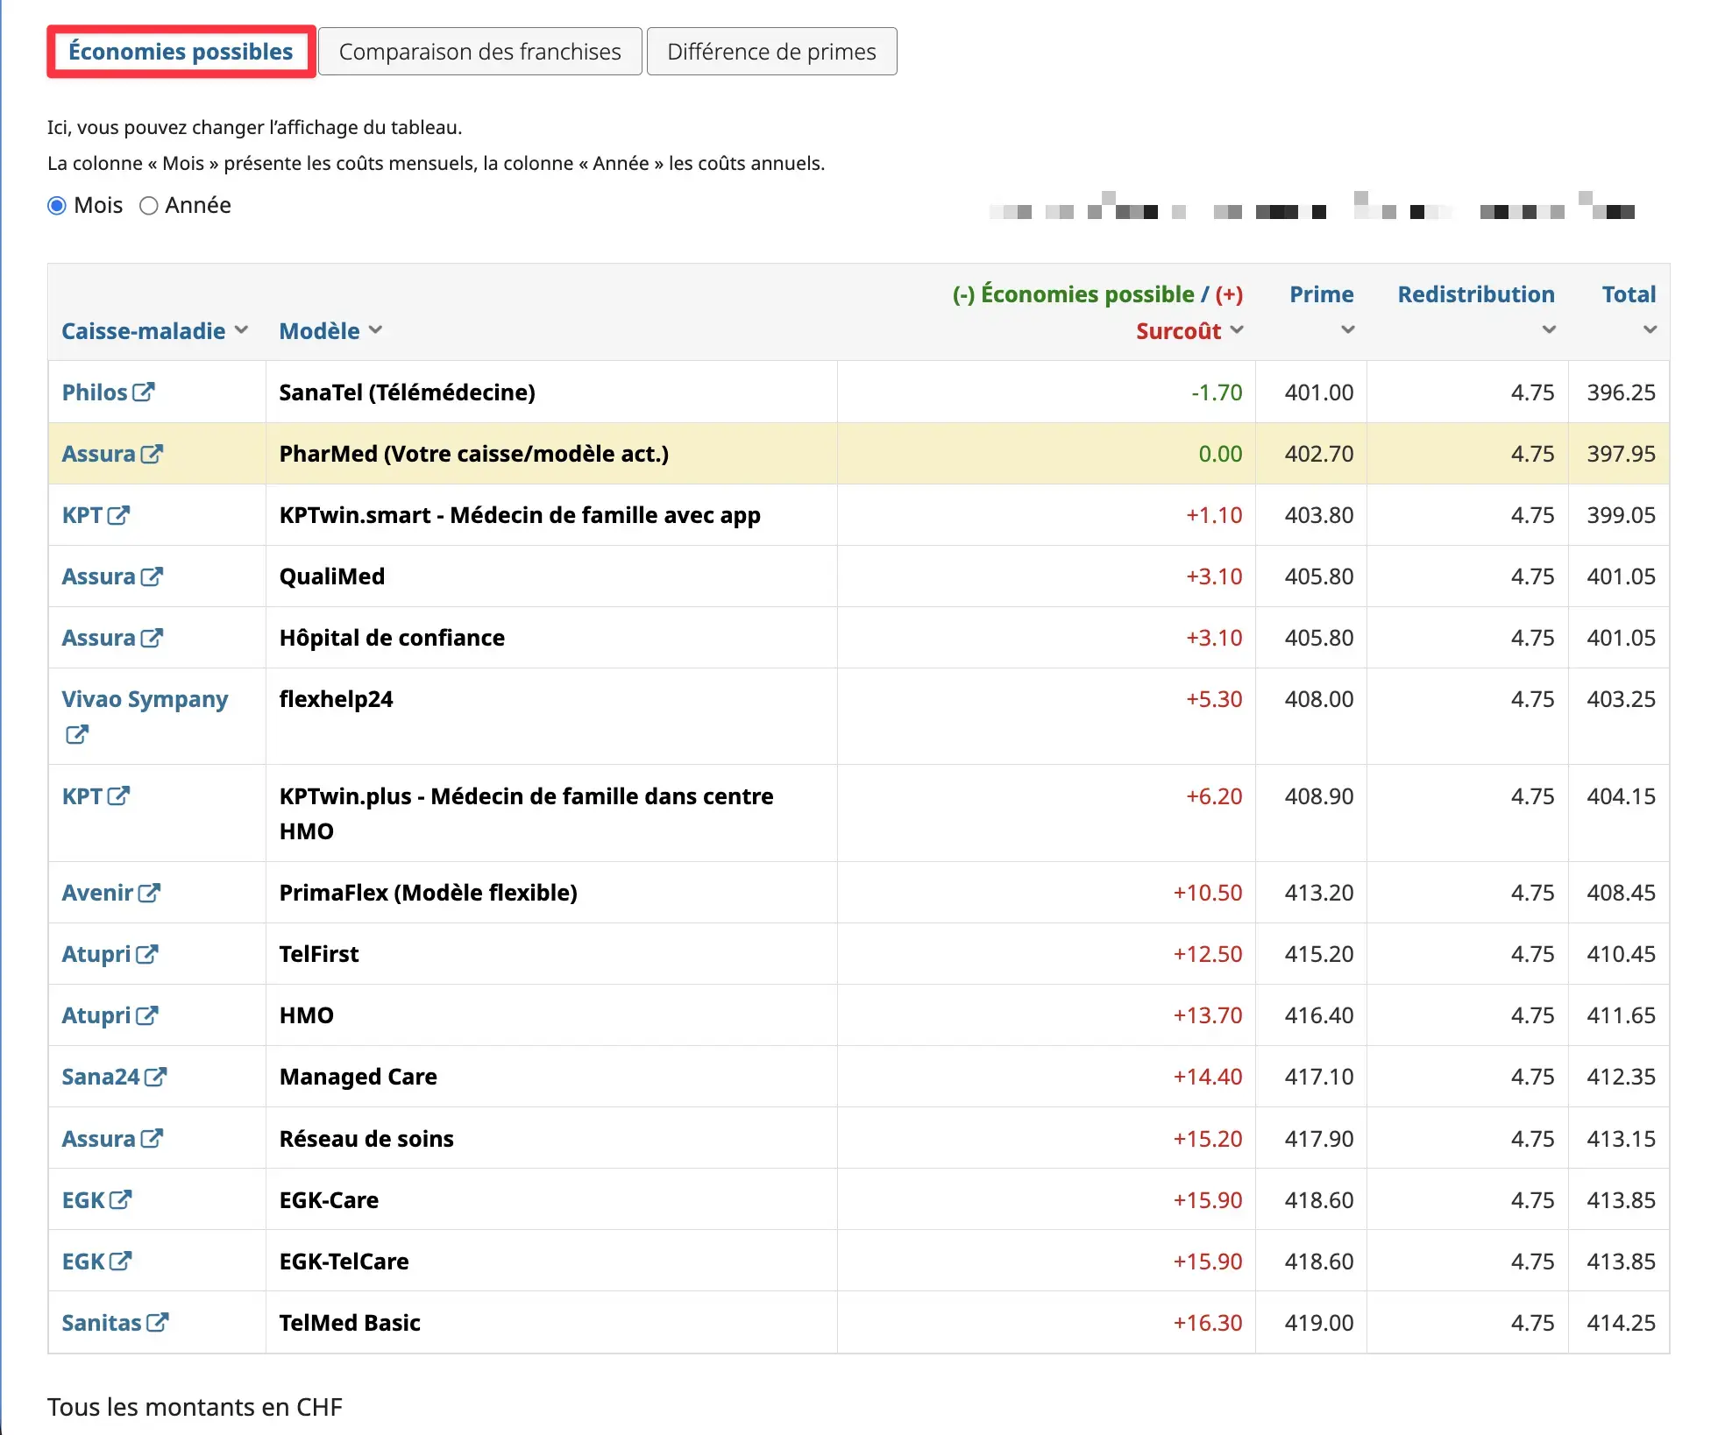Click the +16.30 surcoût value
The image size is (1725, 1435).
click(x=1208, y=1322)
